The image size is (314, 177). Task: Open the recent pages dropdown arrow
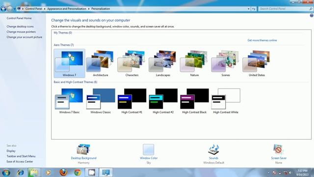(14, 9)
